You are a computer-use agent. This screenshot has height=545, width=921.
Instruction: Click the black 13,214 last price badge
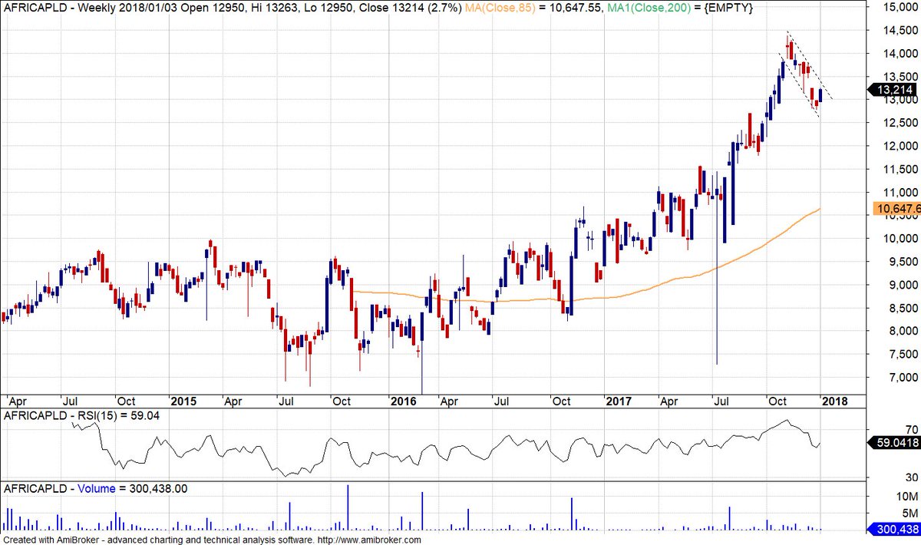893,91
